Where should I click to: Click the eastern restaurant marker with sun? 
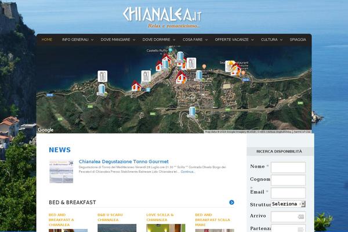point(229,66)
